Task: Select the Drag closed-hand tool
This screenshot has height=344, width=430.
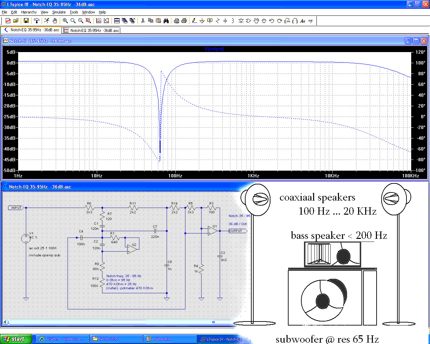Action: click(264, 21)
